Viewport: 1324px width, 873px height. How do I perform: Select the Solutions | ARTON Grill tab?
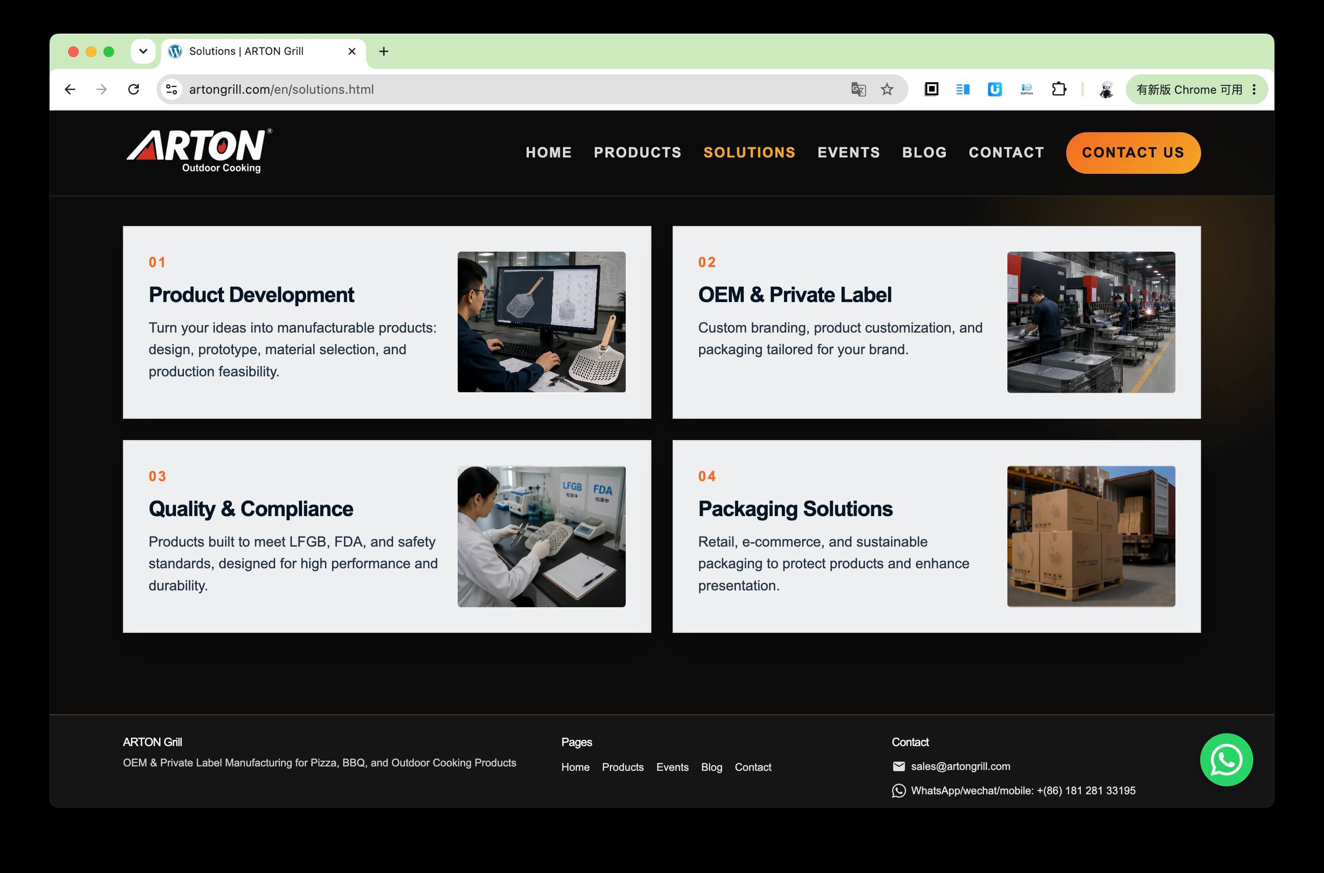(264, 51)
